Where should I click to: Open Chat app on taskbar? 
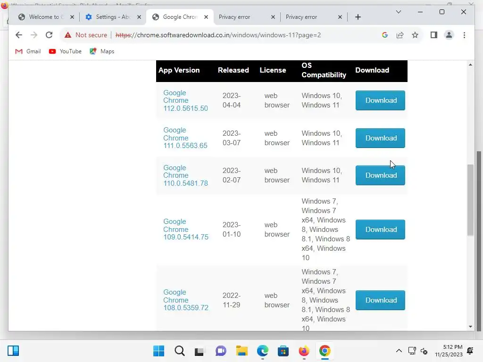tap(221, 351)
